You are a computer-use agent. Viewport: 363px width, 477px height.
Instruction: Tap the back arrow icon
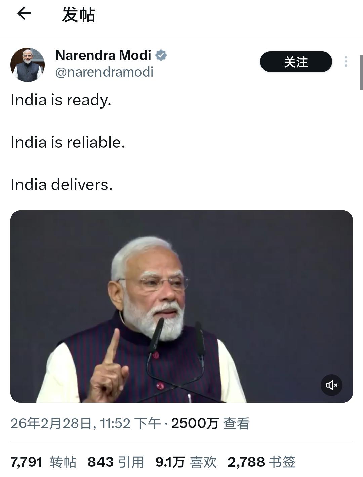[x=24, y=14]
